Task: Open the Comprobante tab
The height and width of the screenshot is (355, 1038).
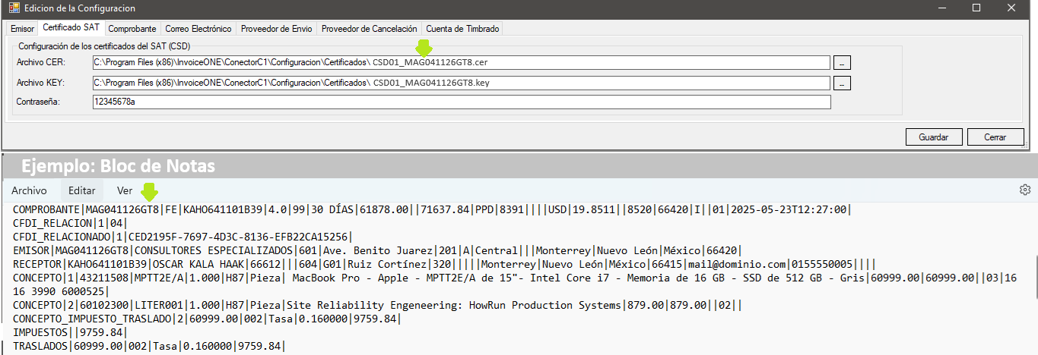Action: coord(132,29)
